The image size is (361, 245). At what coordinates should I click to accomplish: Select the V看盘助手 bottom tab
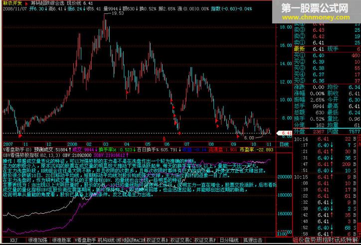85,240
